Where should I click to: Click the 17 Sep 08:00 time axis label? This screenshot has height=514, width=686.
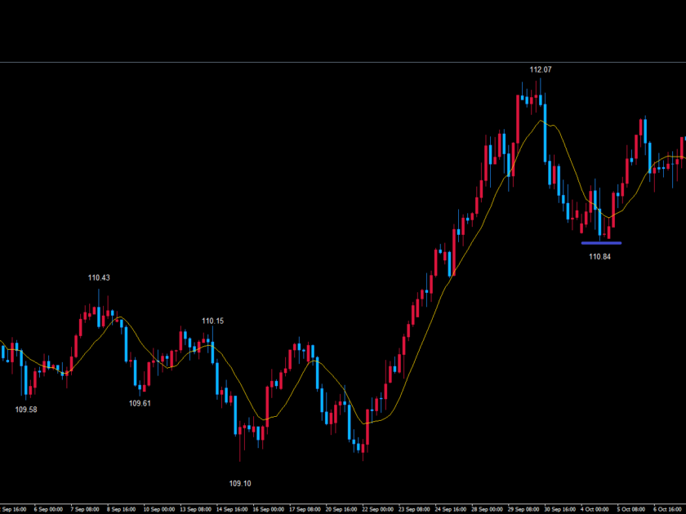click(x=306, y=508)
